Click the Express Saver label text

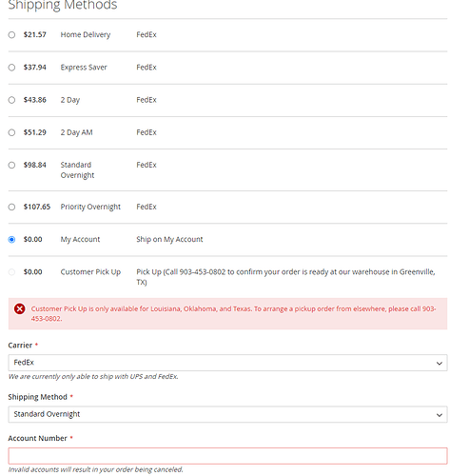tap(84, 68)
